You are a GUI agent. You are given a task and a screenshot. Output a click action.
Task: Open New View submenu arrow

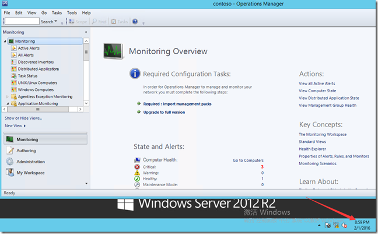[24, 125]
